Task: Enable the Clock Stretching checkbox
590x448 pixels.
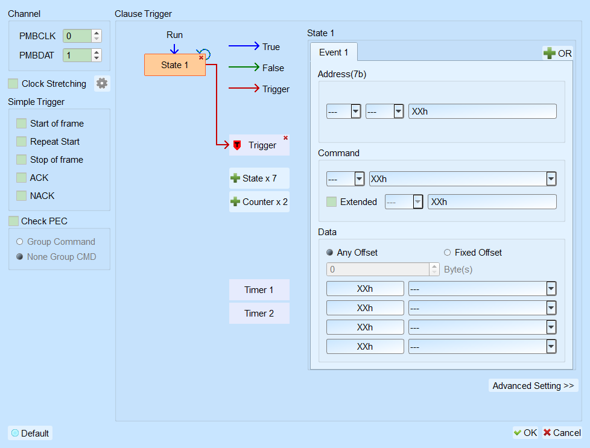Action: click(x=13, y=83)
